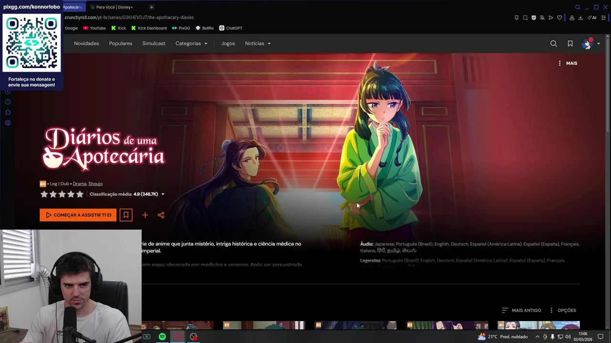611x343 pixels.
Task: Show hidden system tray icons chevron
Action: (537, 337)
